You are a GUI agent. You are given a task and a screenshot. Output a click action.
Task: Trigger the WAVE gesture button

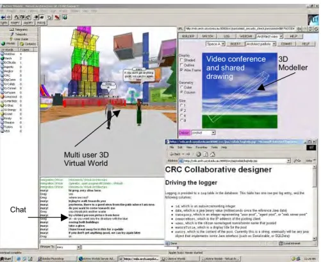click(41, 22)
